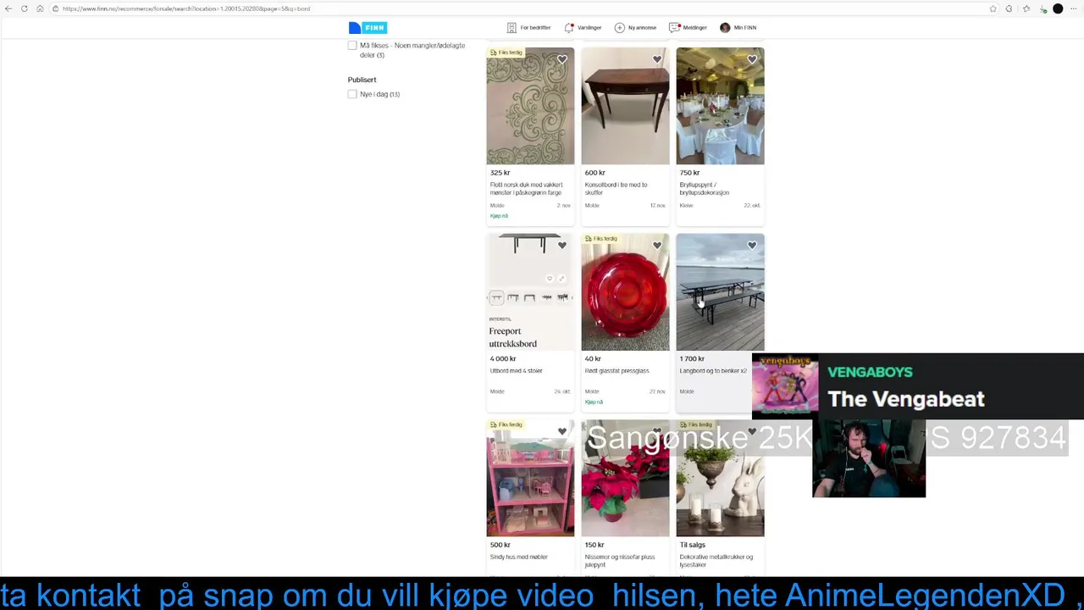Open listing Utbord med 4 stoler
This screenshot has width=1084, height=610.
pyautogui.click(x=516, y=371)
